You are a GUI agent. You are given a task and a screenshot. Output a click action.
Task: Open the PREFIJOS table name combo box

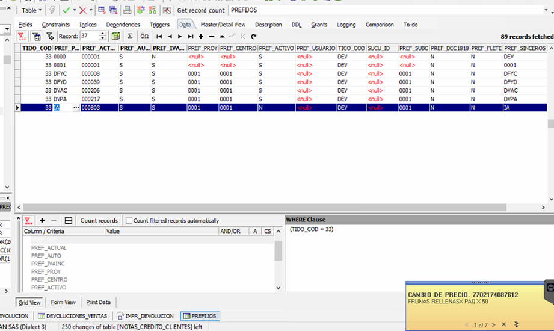[389, 10]
